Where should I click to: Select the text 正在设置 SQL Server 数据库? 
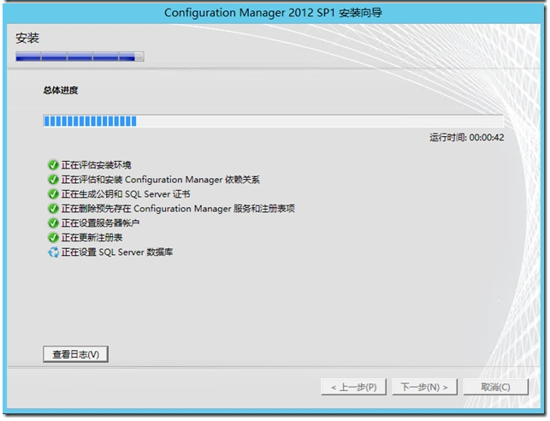(x=117, y=252)
